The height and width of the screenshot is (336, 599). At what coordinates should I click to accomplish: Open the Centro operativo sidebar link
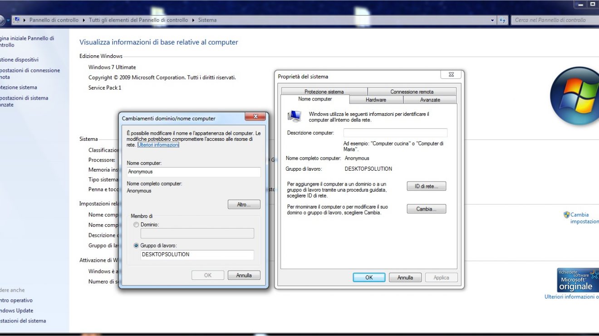click(x=16, y=300)
